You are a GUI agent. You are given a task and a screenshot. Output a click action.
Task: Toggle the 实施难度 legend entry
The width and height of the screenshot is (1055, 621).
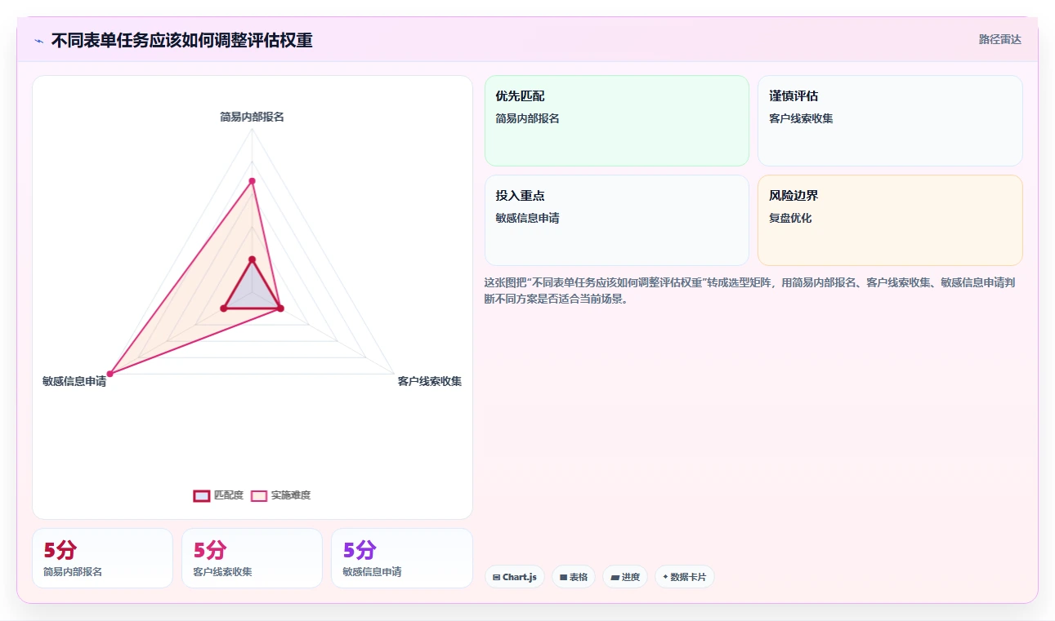tap(280, 495)
